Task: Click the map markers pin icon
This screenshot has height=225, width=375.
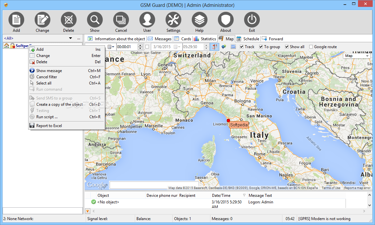Action: pyautogui.click(x=223, y=47)
